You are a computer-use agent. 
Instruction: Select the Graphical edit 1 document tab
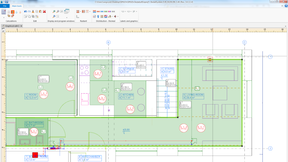(x=12, y=26)
